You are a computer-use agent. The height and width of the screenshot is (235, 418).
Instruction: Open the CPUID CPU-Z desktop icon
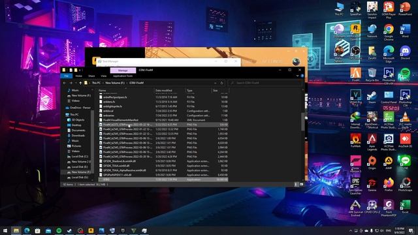click(372, 206)
